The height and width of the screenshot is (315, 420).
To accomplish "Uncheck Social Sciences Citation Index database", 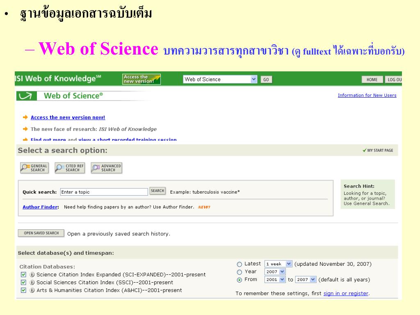I will [23, 282].
